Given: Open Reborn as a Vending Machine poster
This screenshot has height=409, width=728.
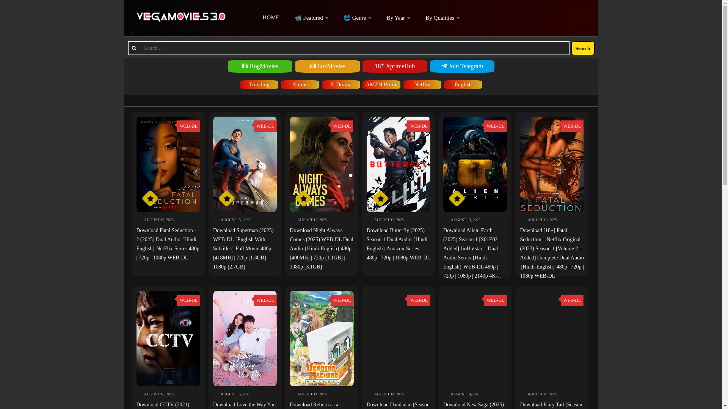Looking at the screenshot, I should coord(322,339).
